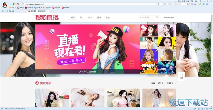Click the yellow page-copy toolbar icon
The width and height of the screenshot is (213, 110).
[x=192, y=4]
